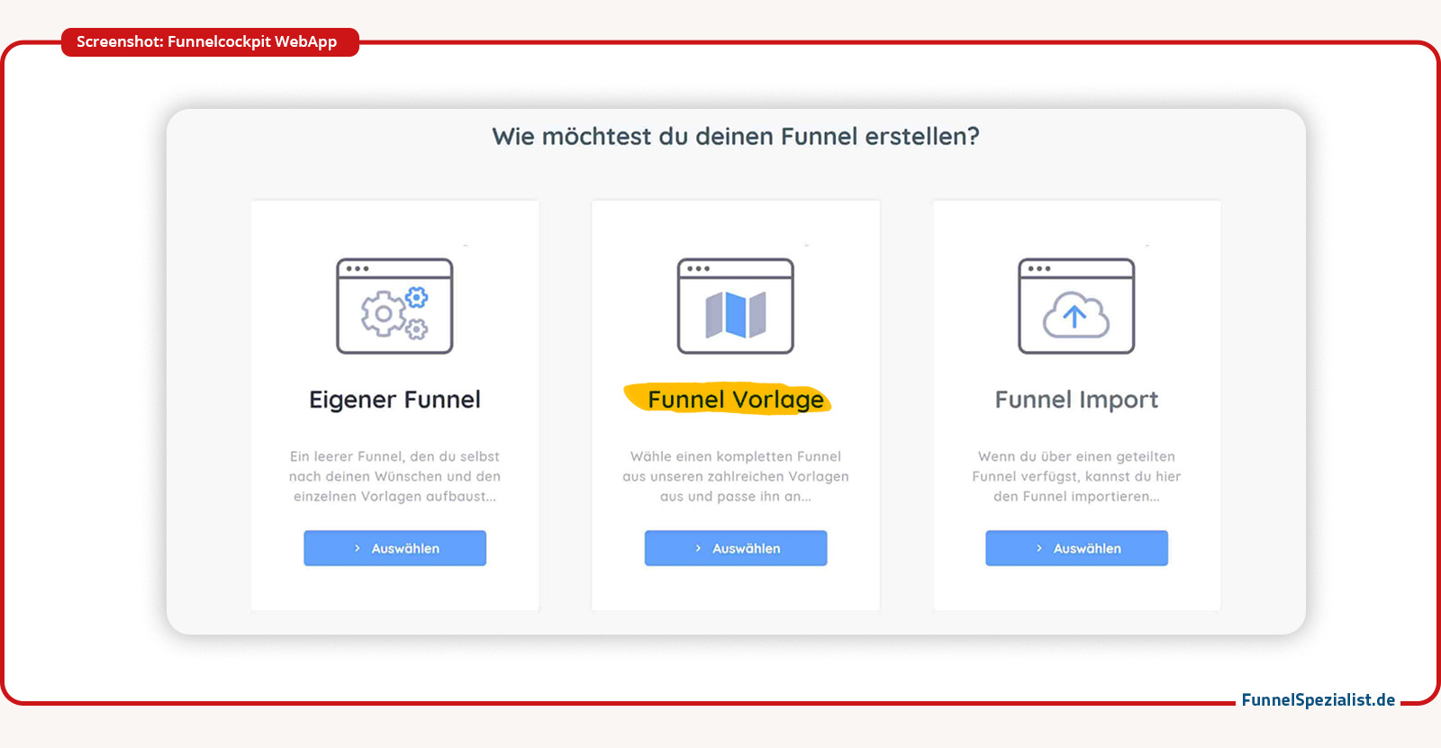Image resolution: width=1441 pixels, height=748 pixels.
Task: Click the cloud upload icon for Funnel Import
Action: (x=1075, y=316)
